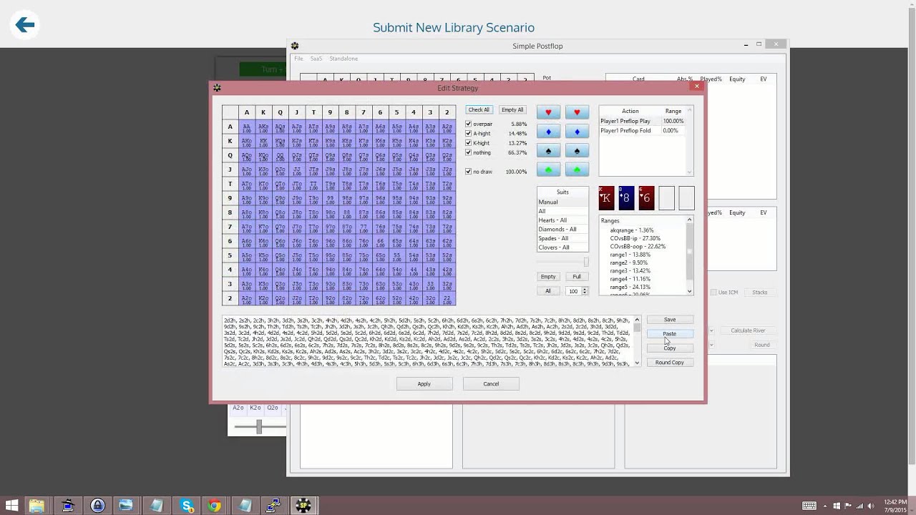Click the right-column blue diamond suit button
Image resolution: width=916 pixels, height=515 pixels.
pos(577,132)
